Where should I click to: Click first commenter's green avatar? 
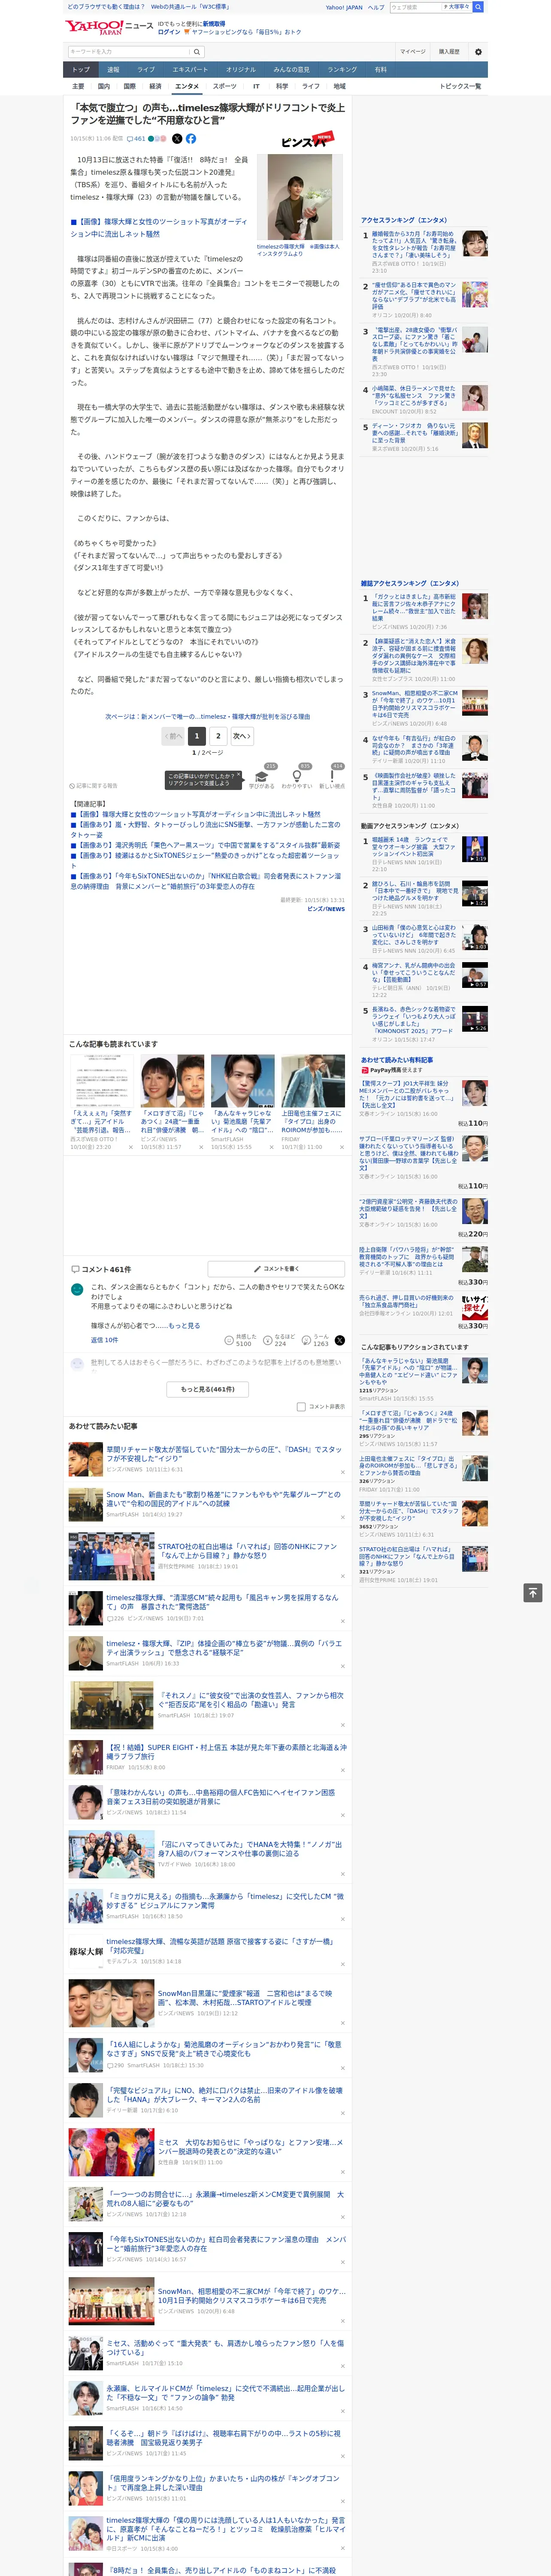click(77, 1289)
